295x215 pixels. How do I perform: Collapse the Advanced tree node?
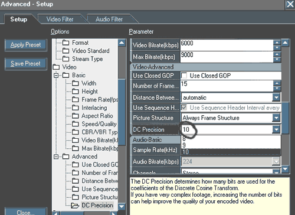coord(56,157)
